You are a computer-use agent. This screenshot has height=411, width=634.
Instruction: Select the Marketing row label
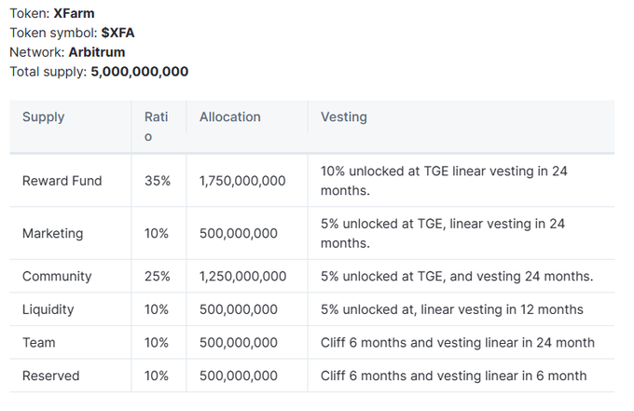(x=53, y=233)
